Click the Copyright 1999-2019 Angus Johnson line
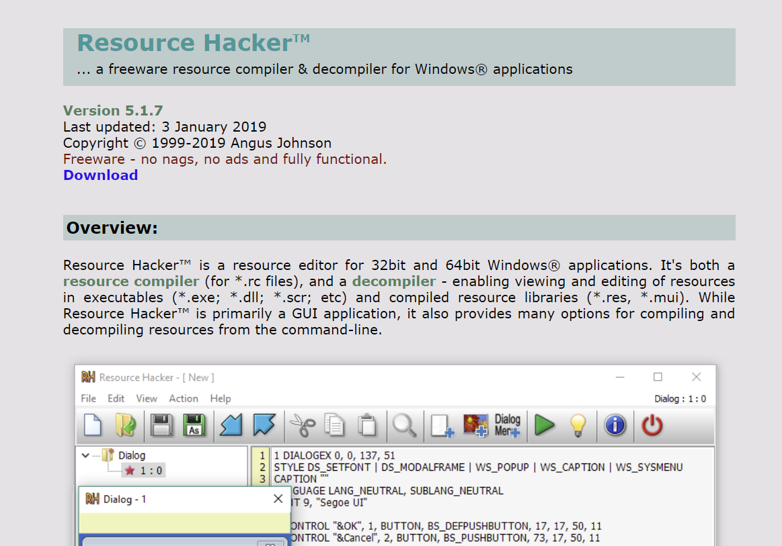Image resolution: width=782 pixels, height=546 pixels. [197, 143]
